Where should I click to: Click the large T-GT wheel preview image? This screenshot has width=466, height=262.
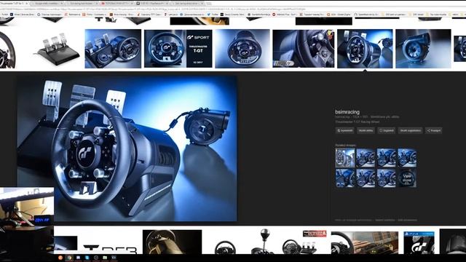(127, 148)
